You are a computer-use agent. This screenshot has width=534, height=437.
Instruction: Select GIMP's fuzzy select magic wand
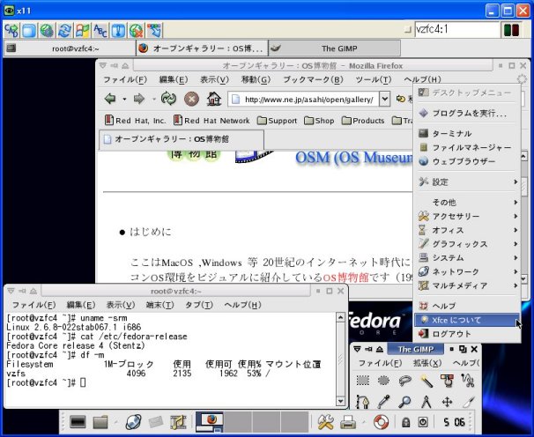pyautogui.click(x=426, y=381)
